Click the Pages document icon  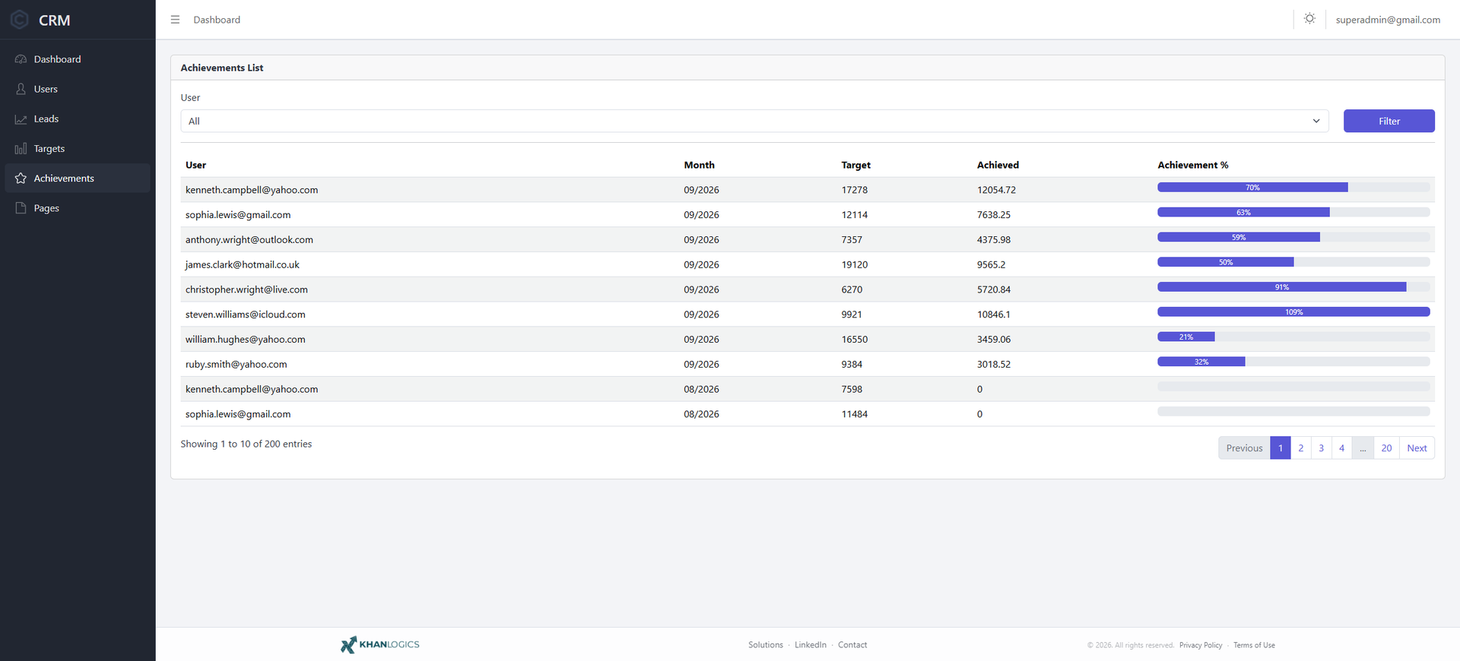(x=21, y=208)
